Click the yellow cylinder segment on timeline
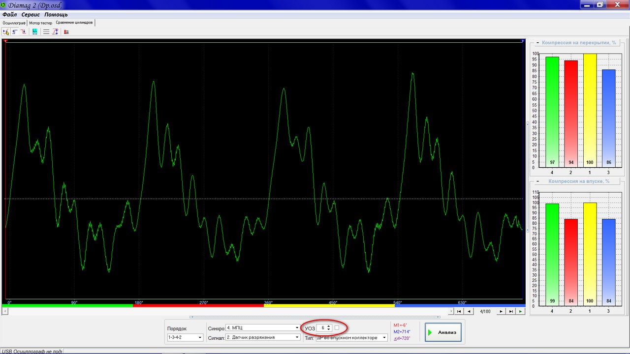 point(329,306)
